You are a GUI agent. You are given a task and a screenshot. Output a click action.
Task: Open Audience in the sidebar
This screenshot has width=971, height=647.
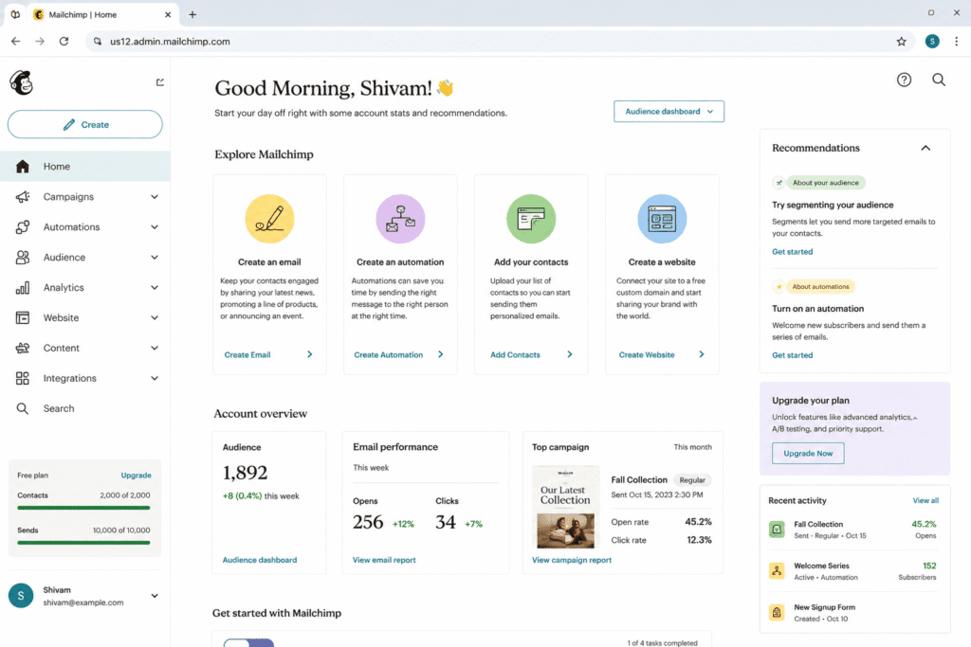(x=85, y=258)
